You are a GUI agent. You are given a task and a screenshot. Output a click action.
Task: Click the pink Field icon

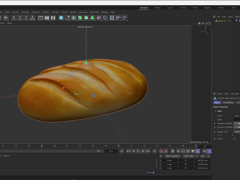[98, 18]
